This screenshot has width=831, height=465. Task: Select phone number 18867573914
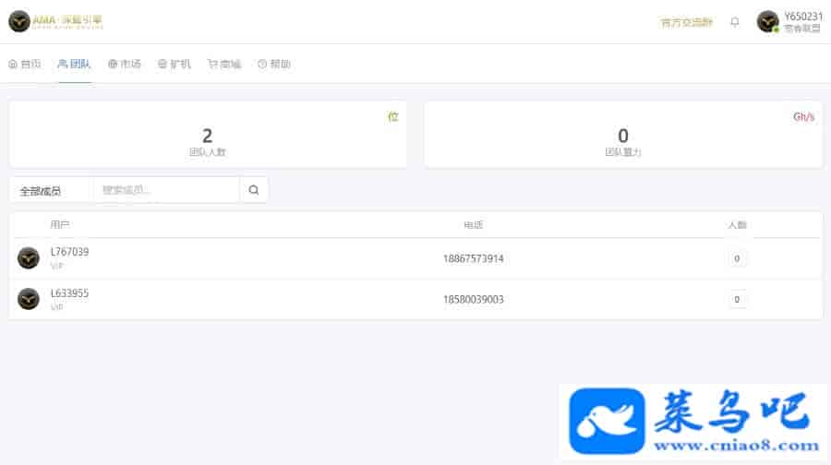pyautogui.click(x=474, y=258)
